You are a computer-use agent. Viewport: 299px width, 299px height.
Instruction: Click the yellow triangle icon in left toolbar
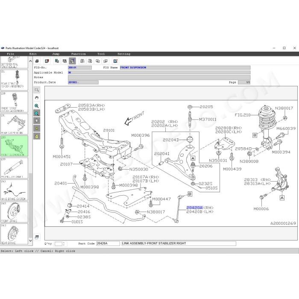coord(37,128)
